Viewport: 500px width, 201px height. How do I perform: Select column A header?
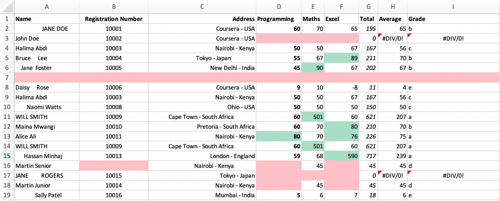47,7
